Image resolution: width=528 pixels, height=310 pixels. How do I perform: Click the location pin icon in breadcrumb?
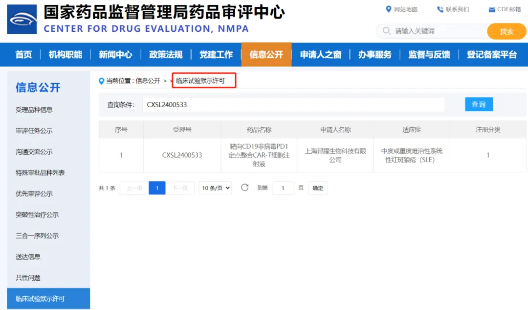102,81
